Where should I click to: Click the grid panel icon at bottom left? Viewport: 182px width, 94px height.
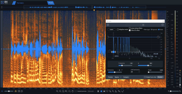[19, 91]
